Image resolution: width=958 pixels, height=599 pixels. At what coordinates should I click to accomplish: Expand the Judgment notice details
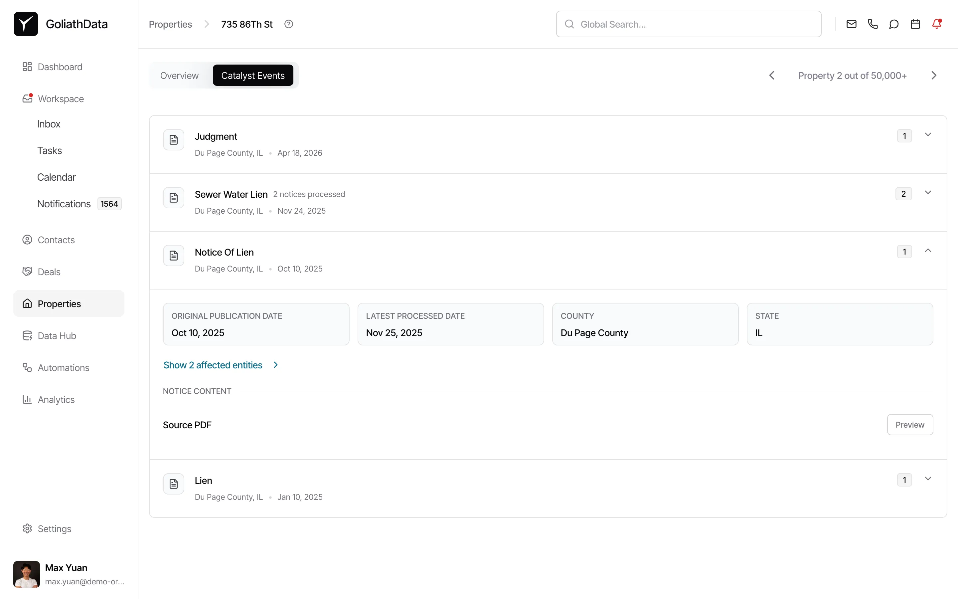click(x=928, y=134)
